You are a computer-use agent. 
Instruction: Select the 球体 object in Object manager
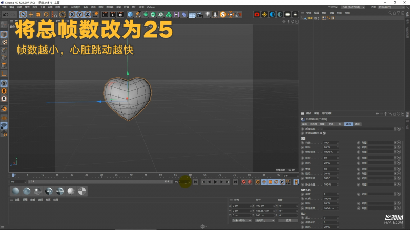coord(310,18)
